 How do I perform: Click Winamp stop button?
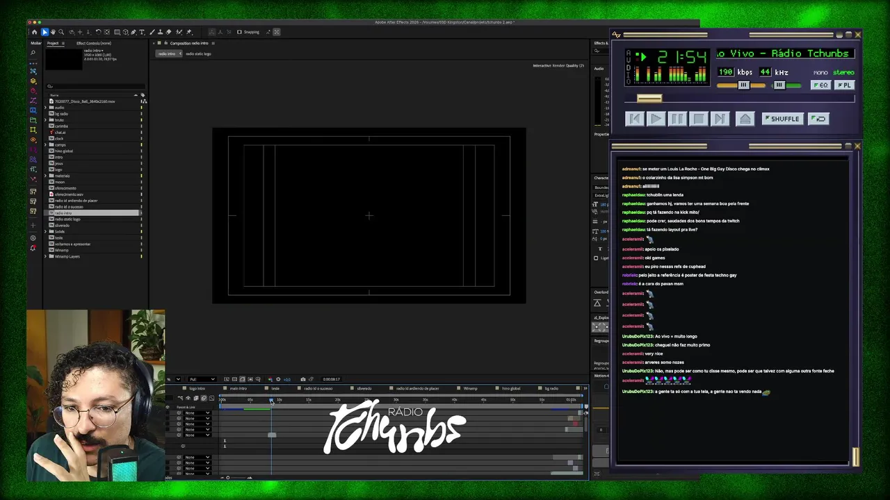coord(698,119)
